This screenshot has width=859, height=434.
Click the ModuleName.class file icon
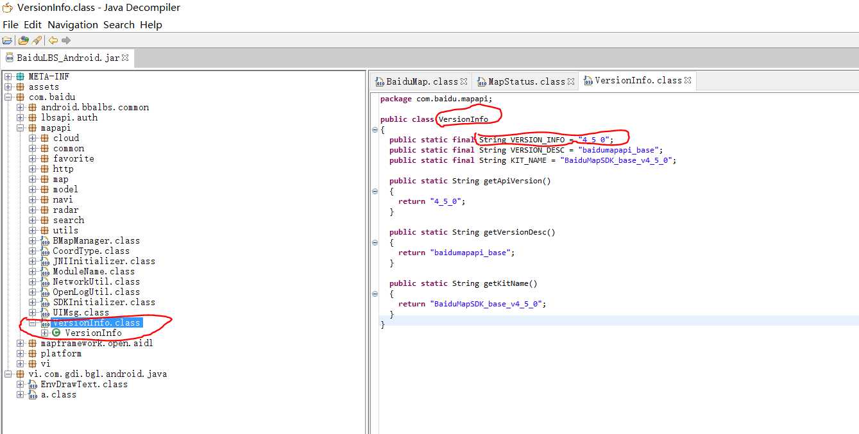click(45, 271)
